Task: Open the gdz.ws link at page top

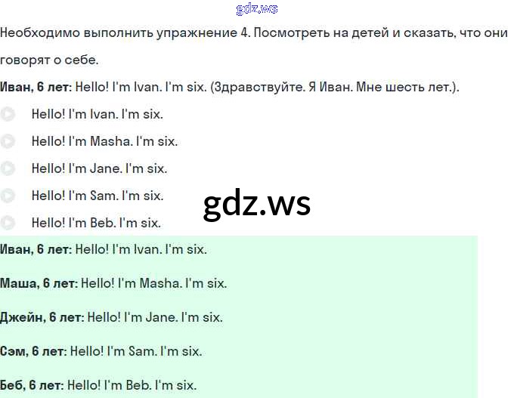Action: click(256, 8)
